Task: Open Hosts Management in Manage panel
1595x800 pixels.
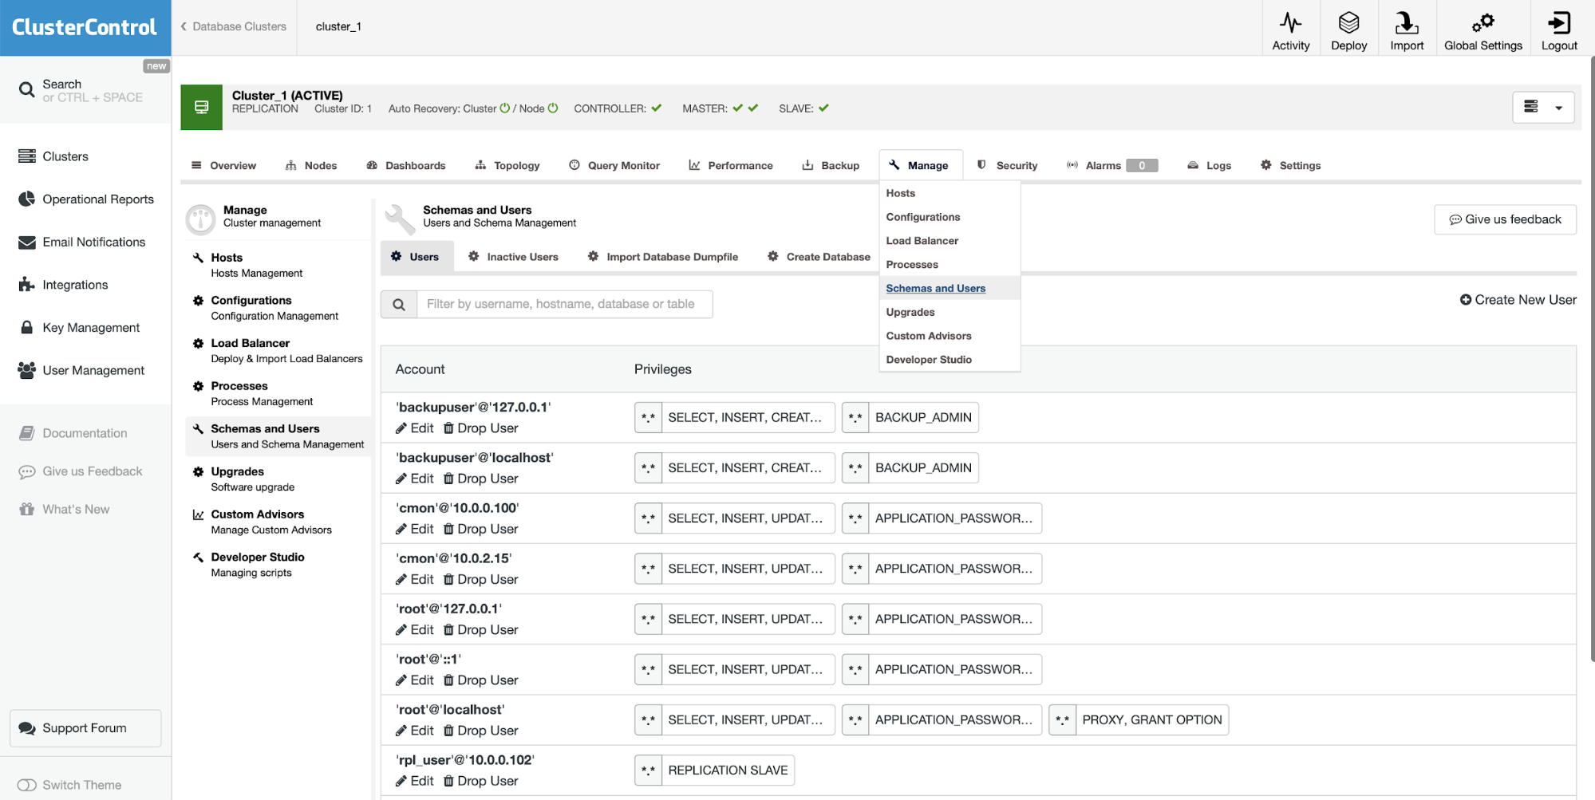Action: pyautogui.click(x=278, y=265)
